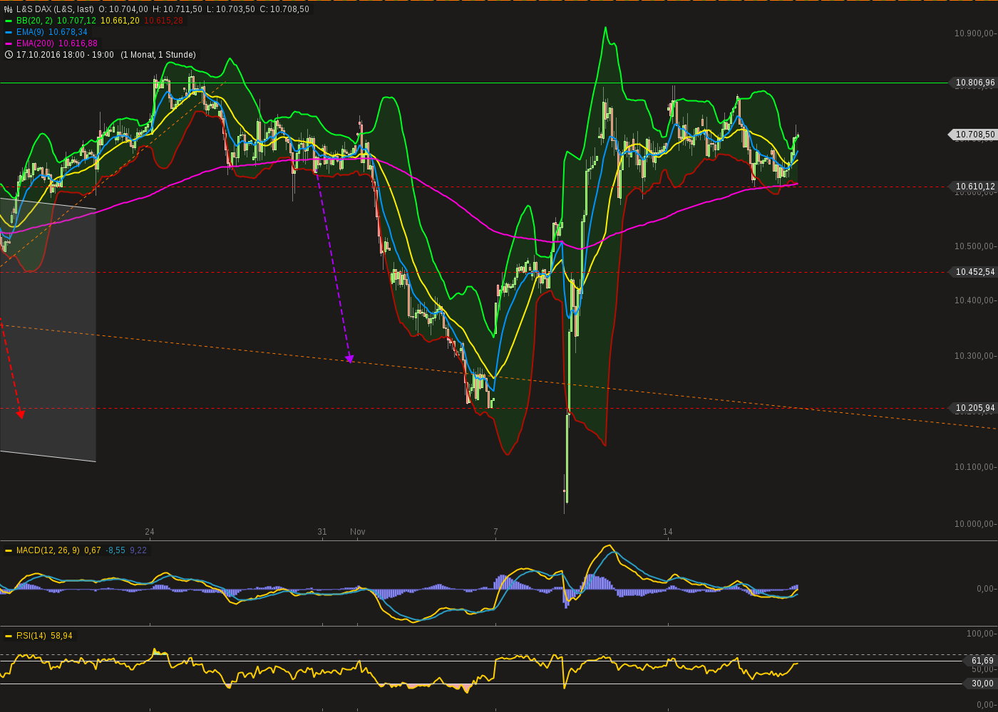This screenshot has width=998, height=712.
Task: Click the blue EMA(9) color marker
Action: coord(9,32)
